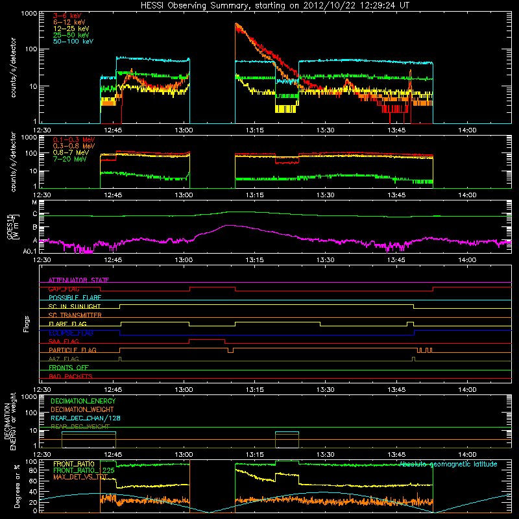Select the SC_IN_SUNLIGHT flag label
The height and width of the screenshot is (519, 519).
[75, 306]
